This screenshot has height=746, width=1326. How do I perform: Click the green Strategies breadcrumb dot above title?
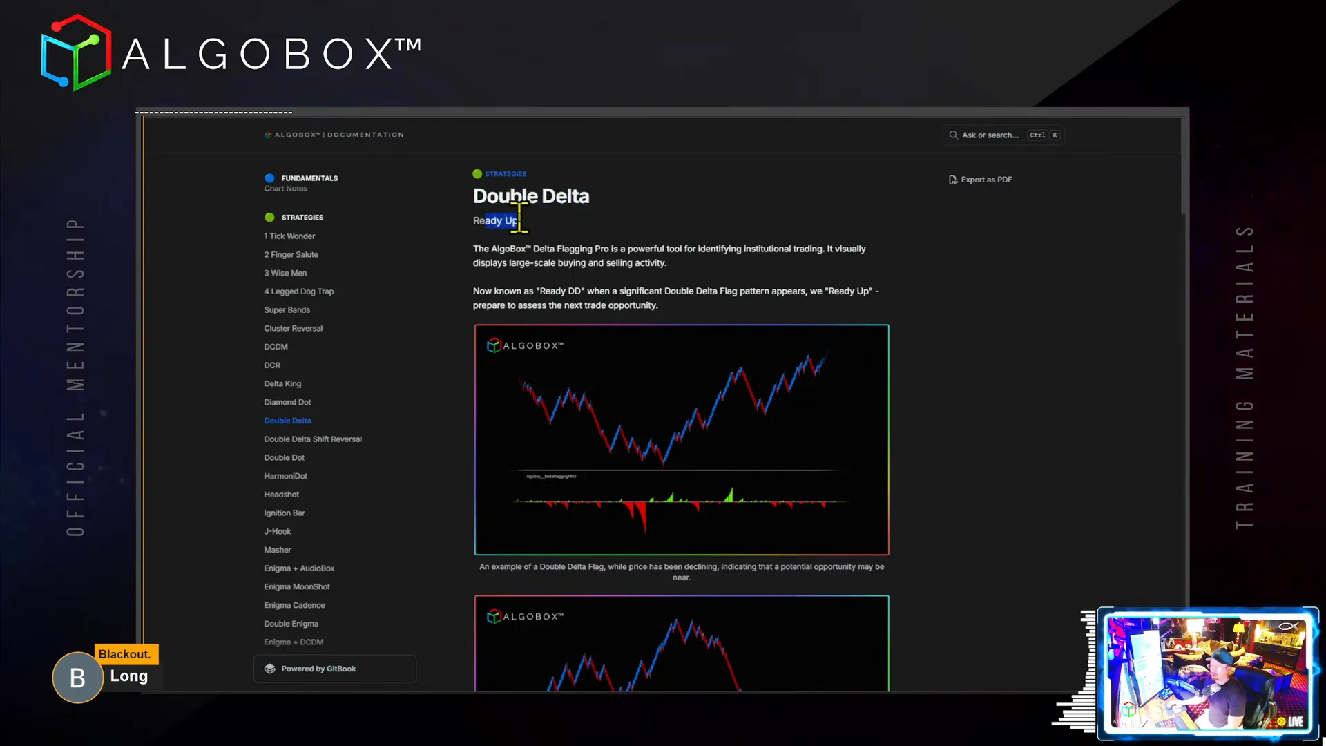[477, 174]
